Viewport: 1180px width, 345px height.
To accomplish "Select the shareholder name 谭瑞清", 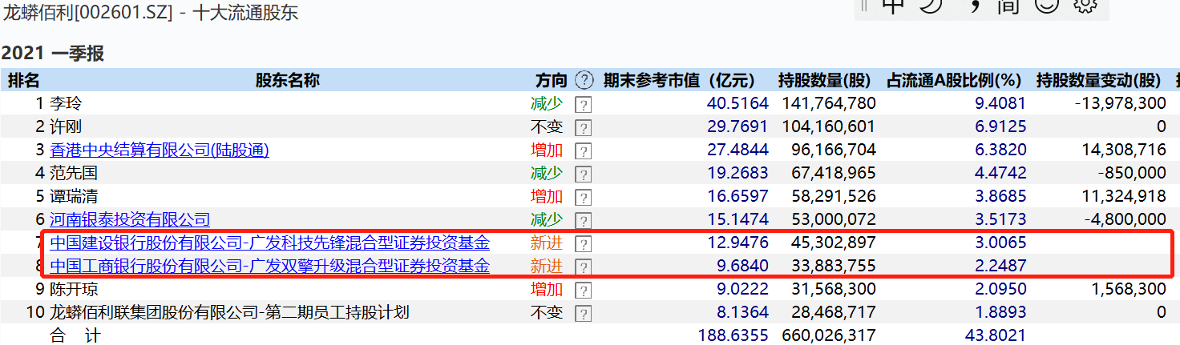I will pos(74,196).
